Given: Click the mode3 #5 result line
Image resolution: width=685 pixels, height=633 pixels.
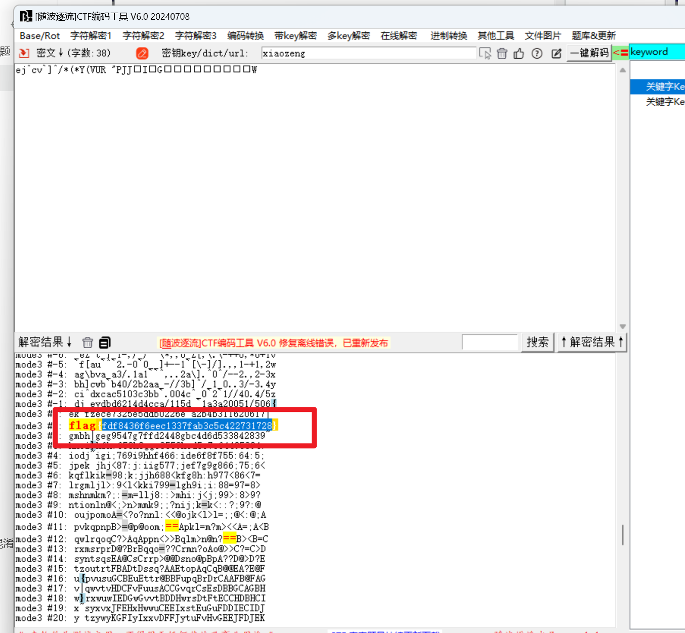Looking at the screenshot, I should click(140, 466).
